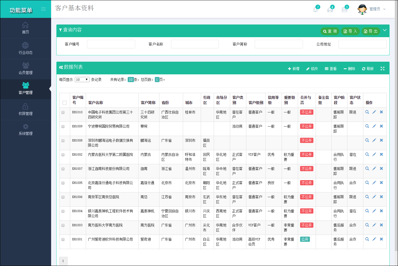The height and width of the screenshot is (266, 398).
Task: Select the checkbox for row KH1005
Action: click(x=63, y=183)
